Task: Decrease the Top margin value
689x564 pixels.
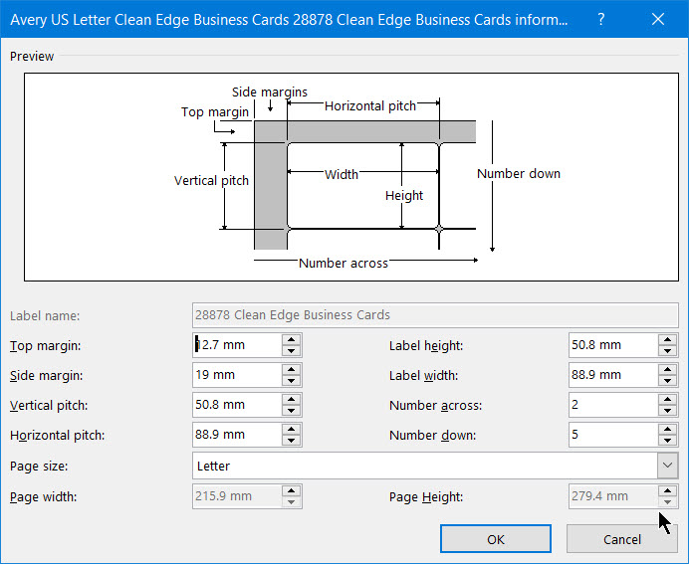Action: 291,350
